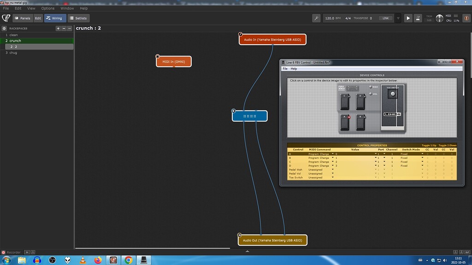Expand the bottom panel arrow
The height and width of the screenshot is (265, 472).
247,251
